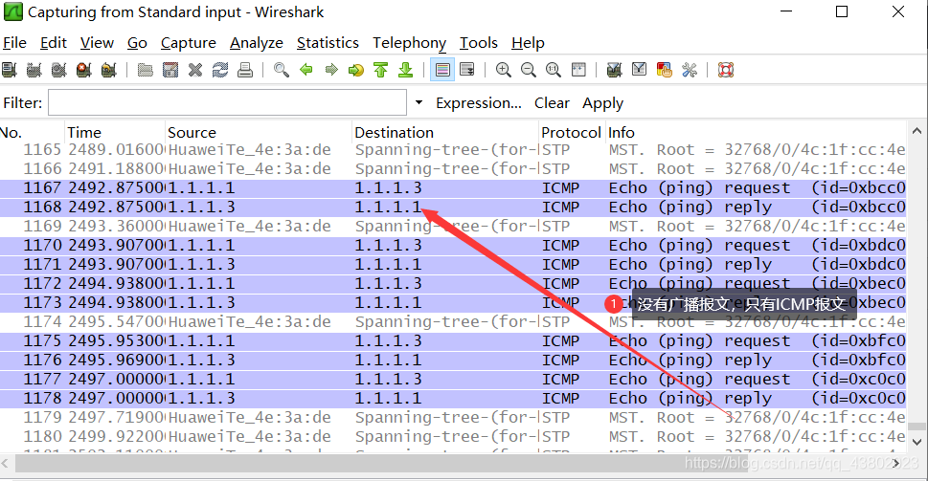Go back in packet history
The image size is (928, 481).
tap(306, 70)
